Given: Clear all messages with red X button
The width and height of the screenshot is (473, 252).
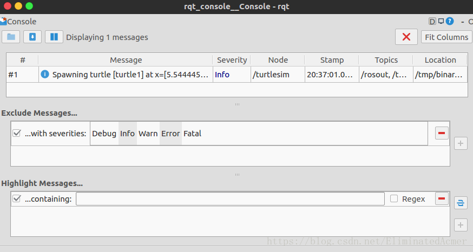Looking at the screenshot, I should [x=406, y=37].
